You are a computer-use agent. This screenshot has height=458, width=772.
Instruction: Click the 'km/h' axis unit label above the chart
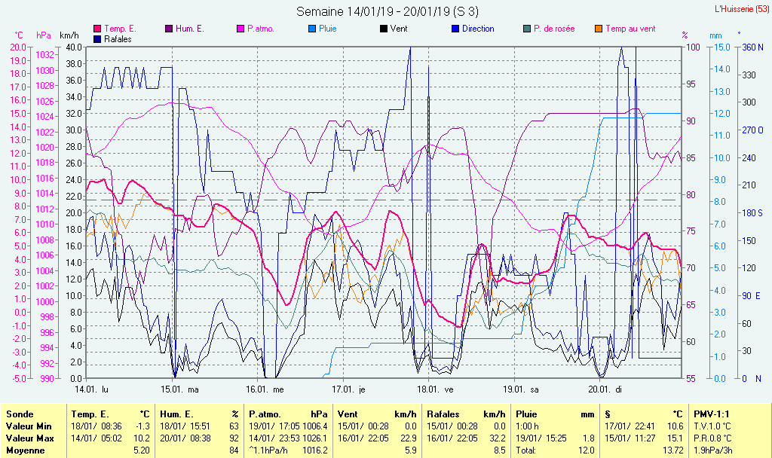(x=69, y=35)
